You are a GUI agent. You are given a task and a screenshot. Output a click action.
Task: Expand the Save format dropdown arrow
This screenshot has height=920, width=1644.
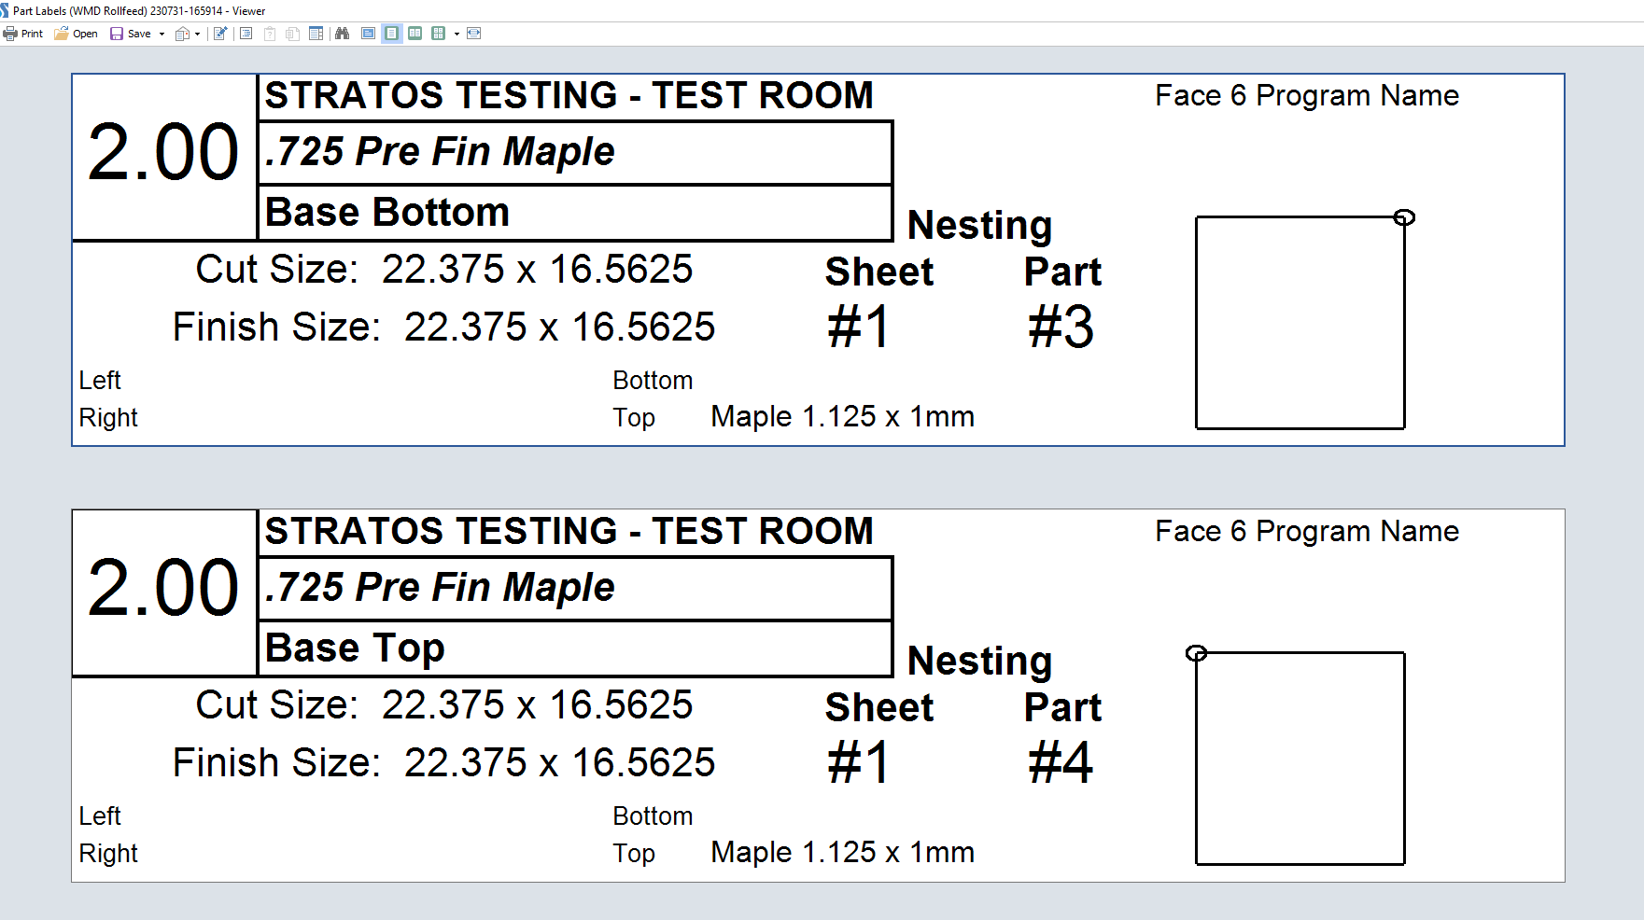point(162,34)
